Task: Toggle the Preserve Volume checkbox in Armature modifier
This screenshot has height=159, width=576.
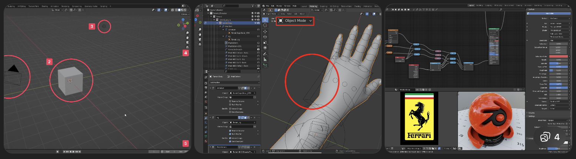Action: pos(230,101)
